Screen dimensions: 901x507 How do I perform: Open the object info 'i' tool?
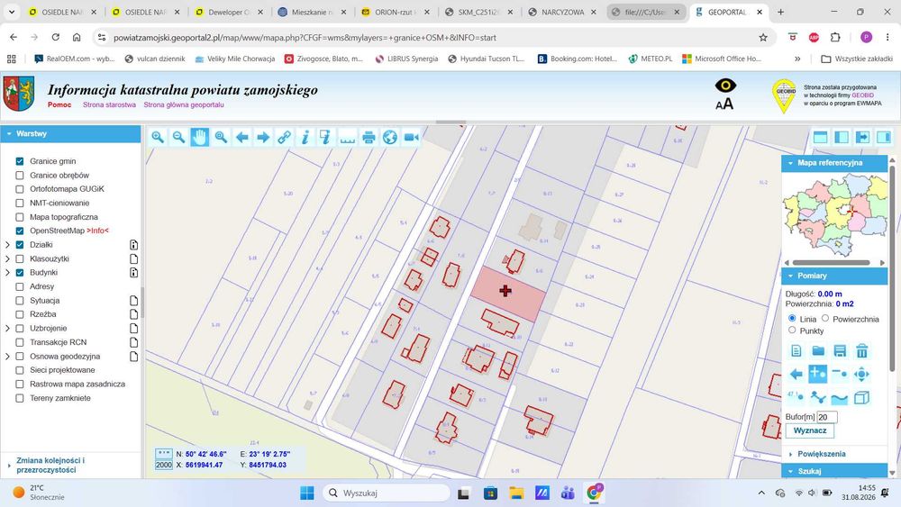(305, 137)
